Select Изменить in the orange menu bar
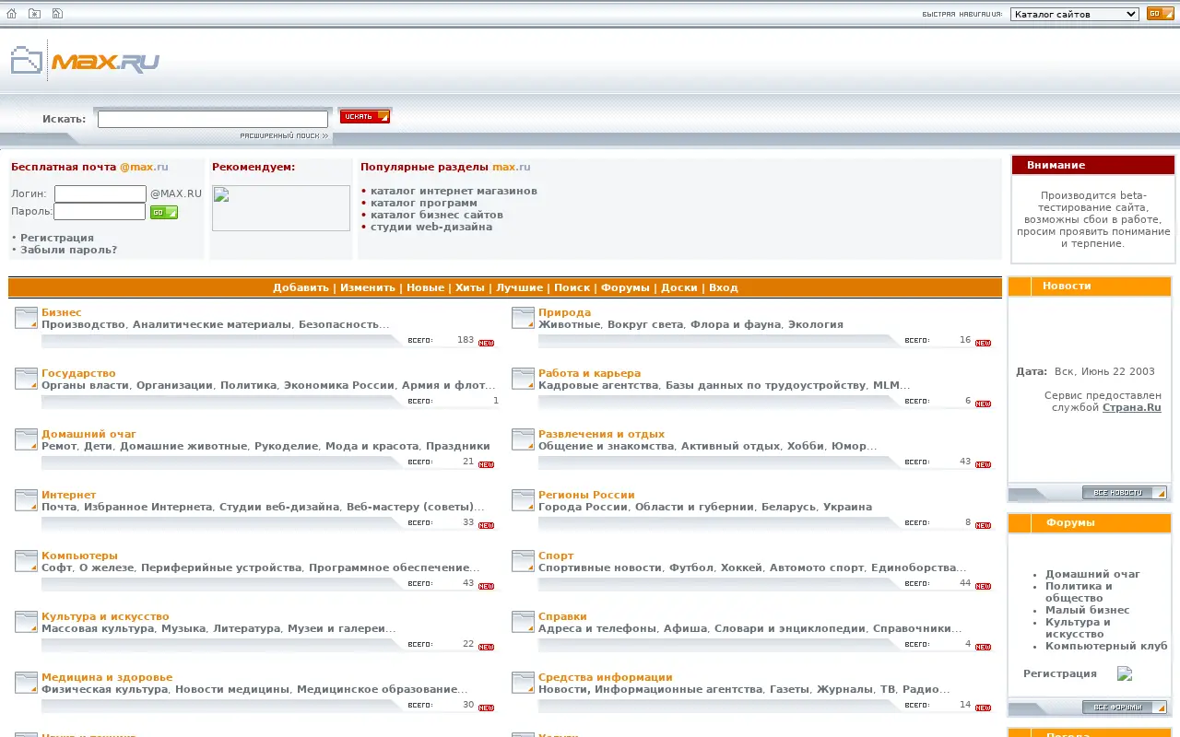This screenshot has width=1180, height=737. [368, 287]
